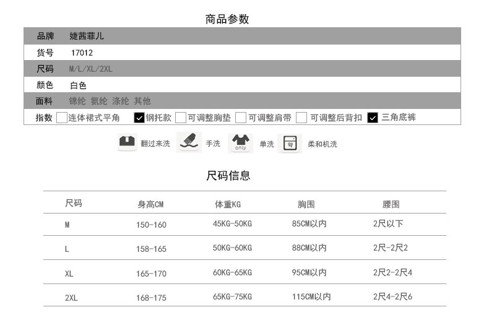Click the 商品参数 heading
The image size is (489, 333).
tap(227, 19)
